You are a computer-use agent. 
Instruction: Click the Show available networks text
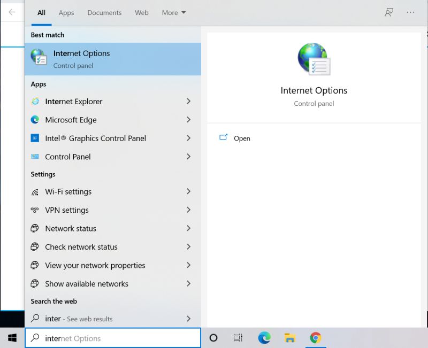87,284
